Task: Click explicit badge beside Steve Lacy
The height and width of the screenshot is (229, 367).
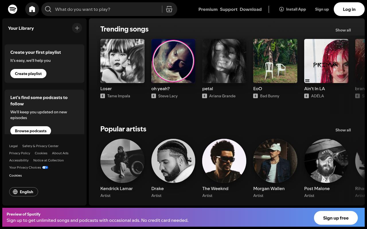Action: click(154, 96)
